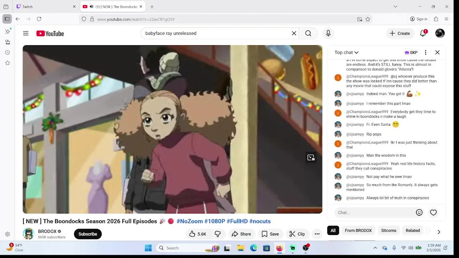The image size is (459, 258).
Task: Open history sidebar clock icon
Action: coord(8,52)
